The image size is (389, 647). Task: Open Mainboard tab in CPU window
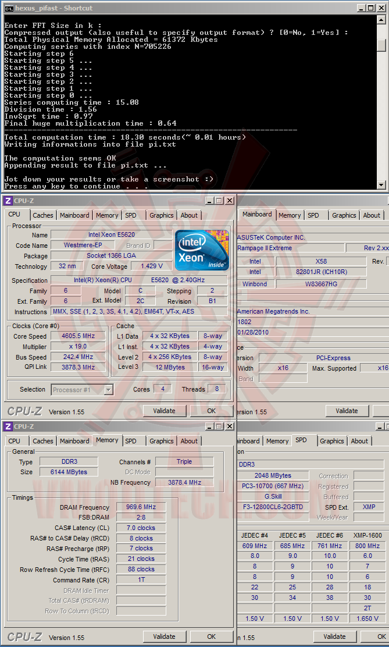click(74, 215)
